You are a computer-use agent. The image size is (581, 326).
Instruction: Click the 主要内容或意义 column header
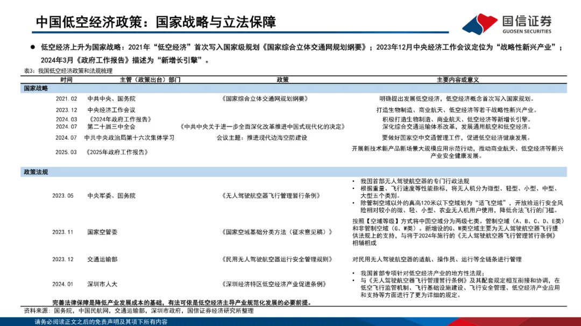(x=458, y=79)
